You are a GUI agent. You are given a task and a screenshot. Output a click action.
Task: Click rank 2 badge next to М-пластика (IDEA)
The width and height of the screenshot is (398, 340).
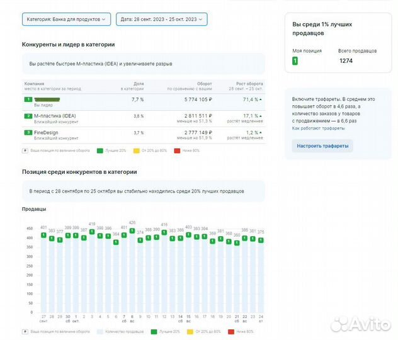coord(28,116)
